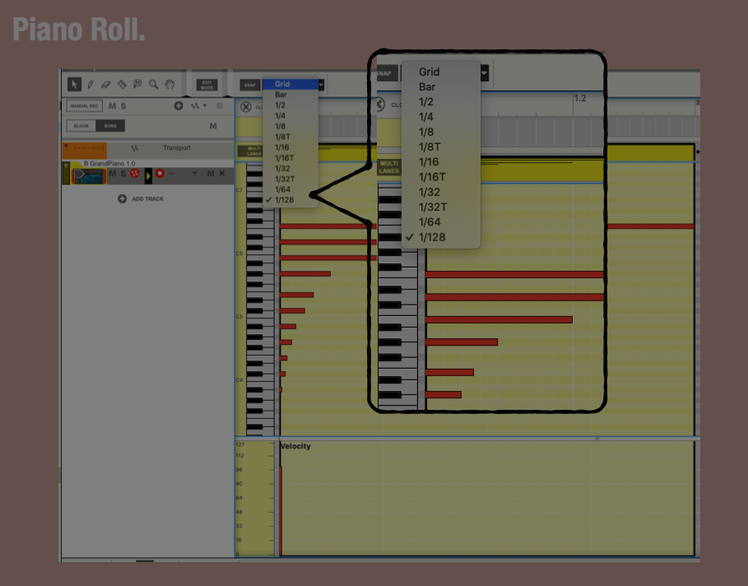Collapse the B GrandPiano track triangle
Image resolution: width=748 pixels, height=586 pixels.
[66, 165]
